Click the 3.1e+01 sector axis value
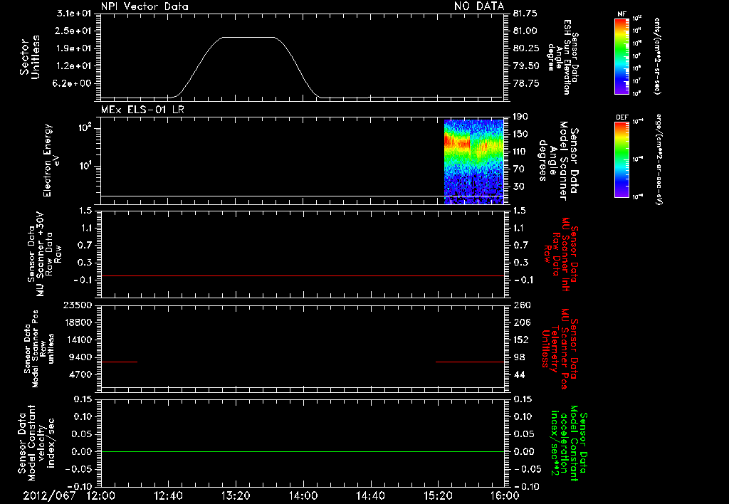 pyautogui.click(x=75, y=14)
